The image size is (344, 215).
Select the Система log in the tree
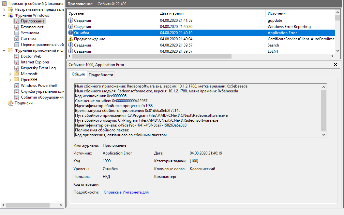pyautogui.click(x=28, y=39)
